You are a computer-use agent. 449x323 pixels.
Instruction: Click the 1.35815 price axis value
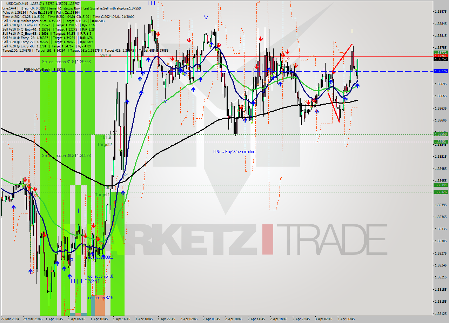[x=441, y=36]
